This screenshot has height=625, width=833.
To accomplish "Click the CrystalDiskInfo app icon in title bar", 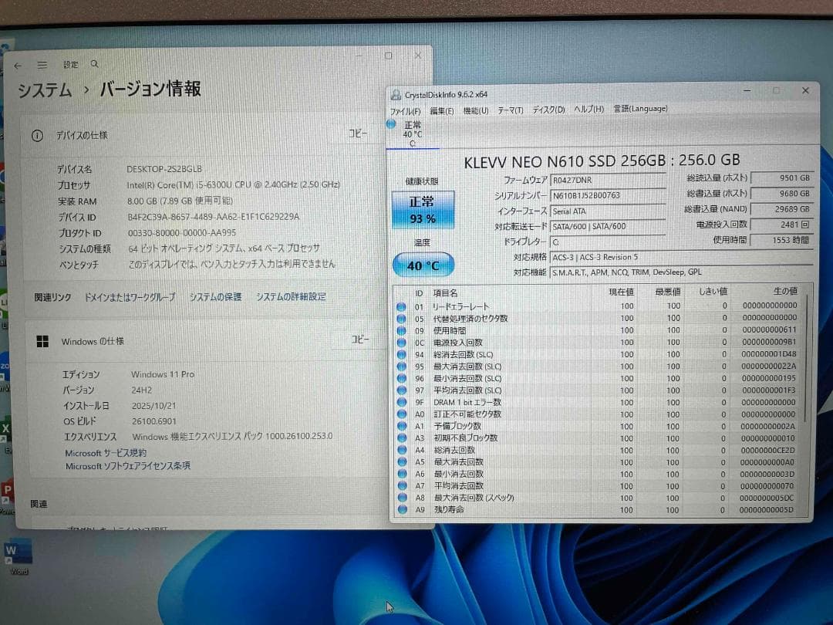I will coord(396,95).
